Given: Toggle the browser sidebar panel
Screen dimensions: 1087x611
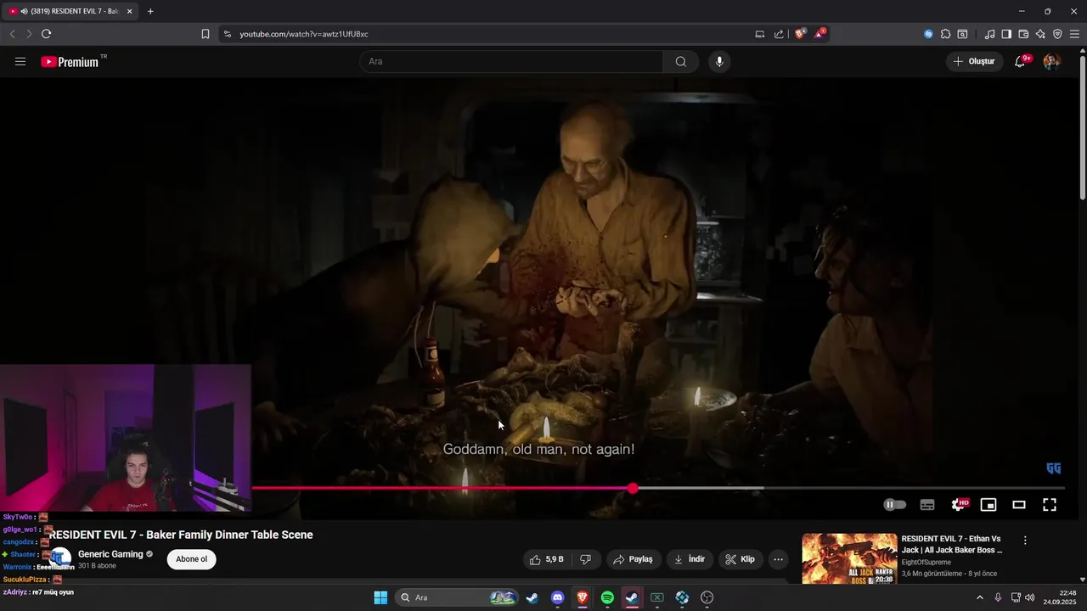Looking at the screenshot, I should [x=1006, y=34].
